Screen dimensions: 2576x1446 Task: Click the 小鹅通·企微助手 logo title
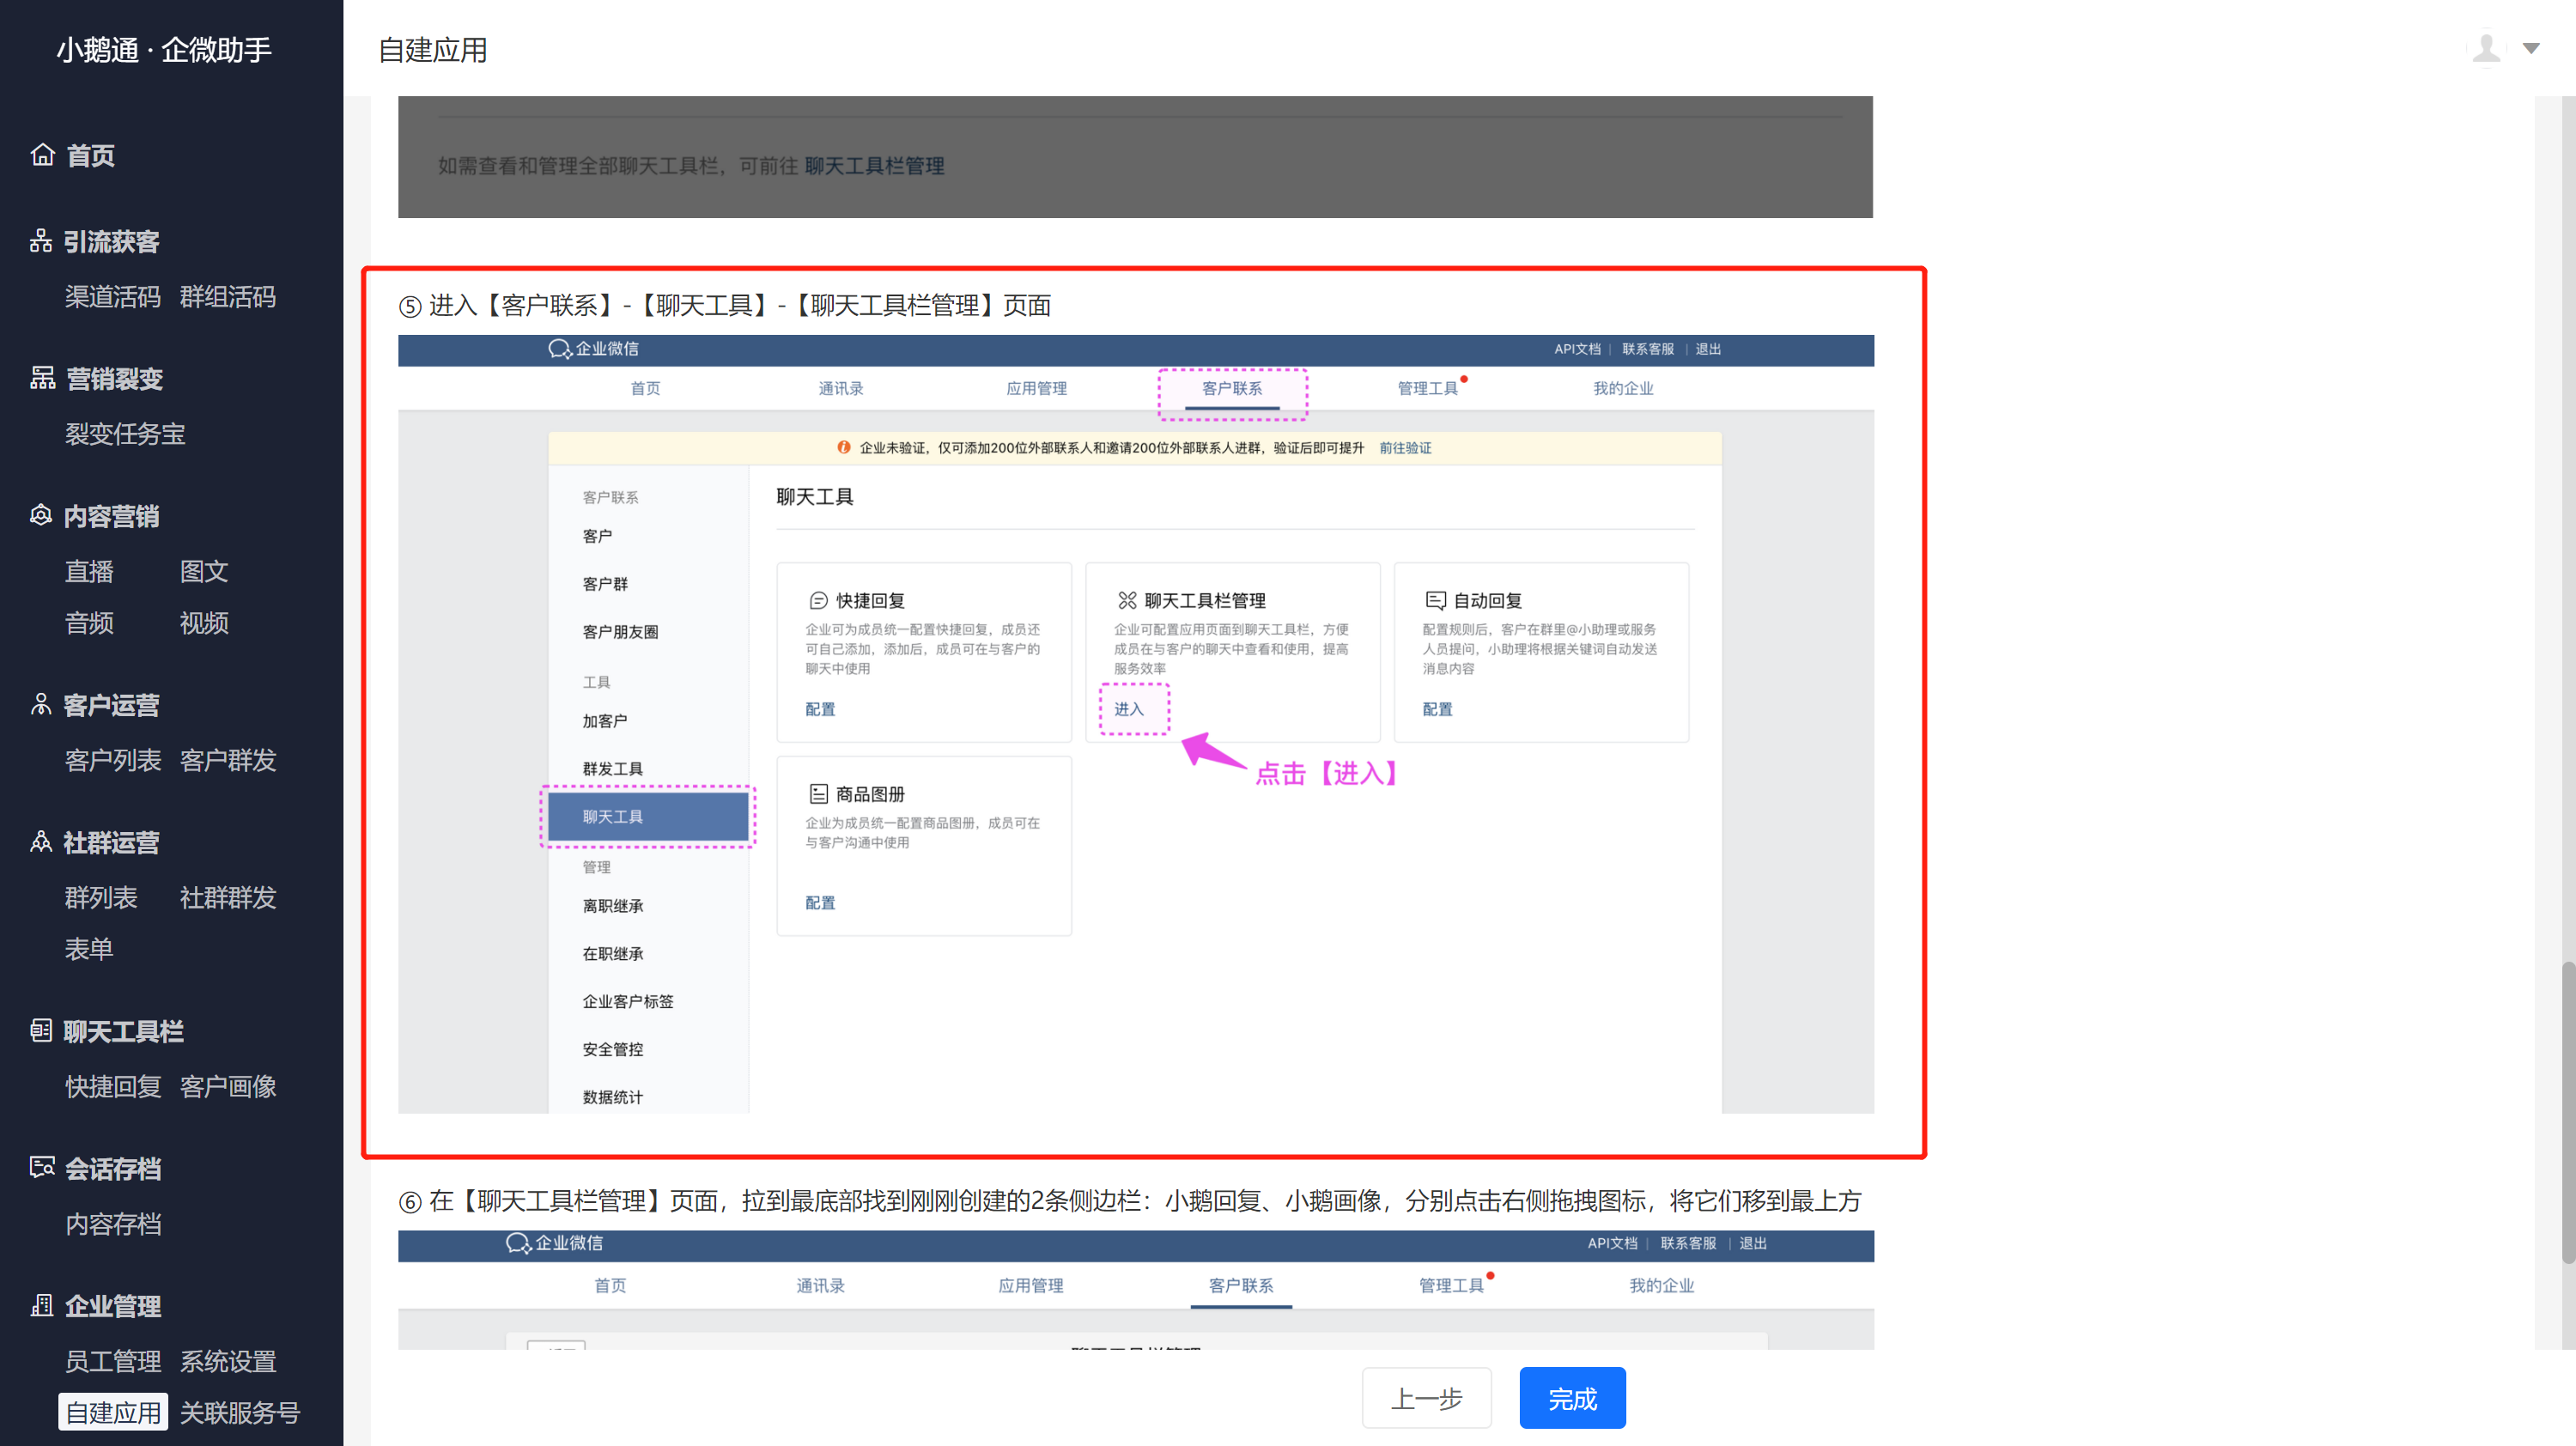[x=164, y=50]
